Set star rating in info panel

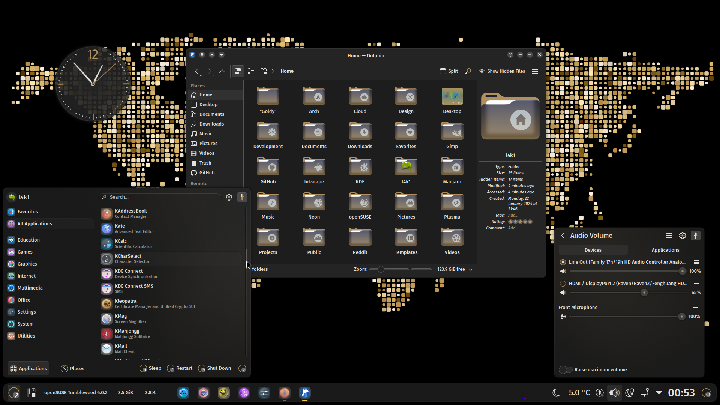(520, 222)
